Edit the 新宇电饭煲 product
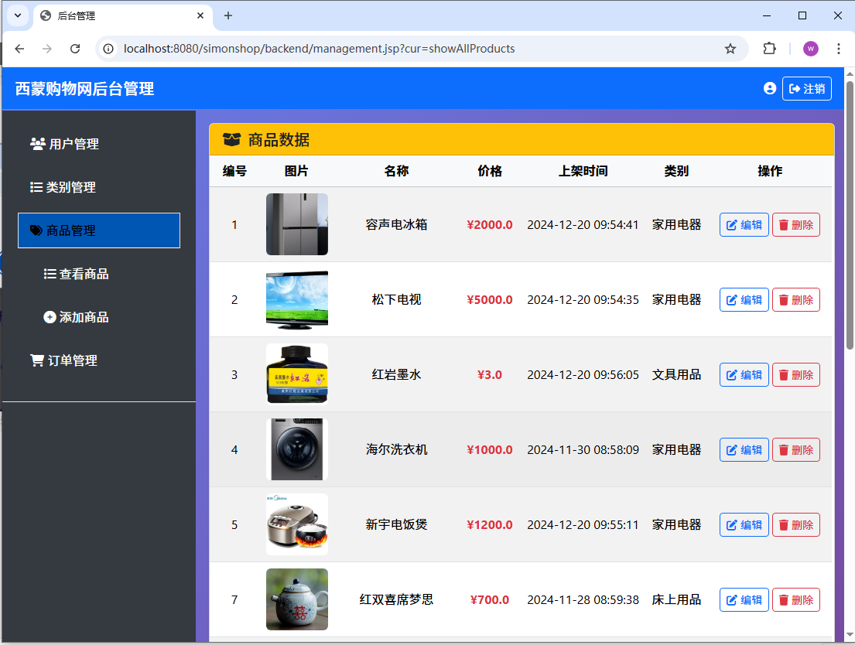This screenshot has height=645, width=855. (x=744, y=524)
